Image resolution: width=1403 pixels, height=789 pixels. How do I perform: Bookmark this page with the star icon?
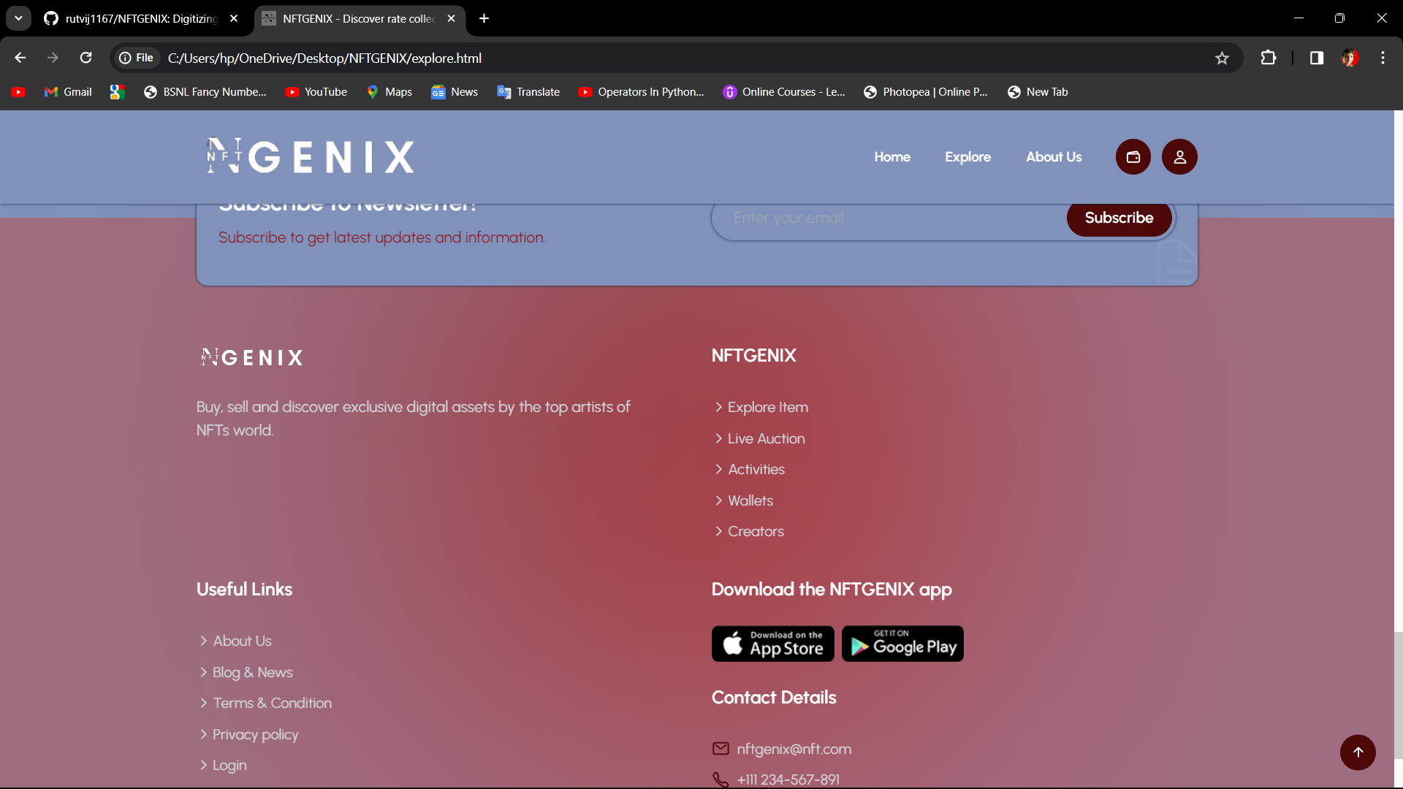pyautogui.click(x=1222, y=58)
